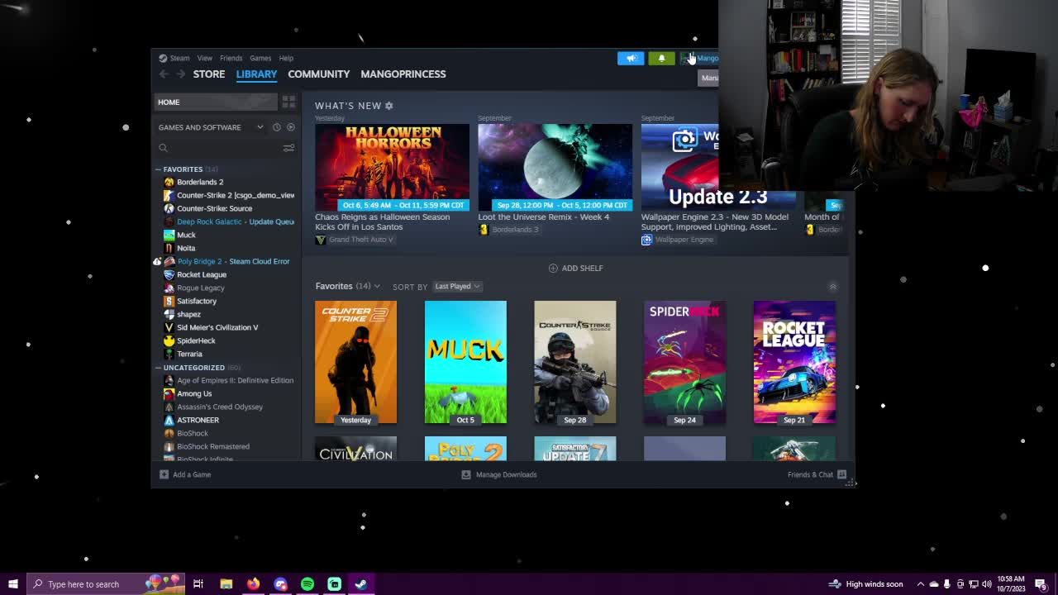Viewport: 1058px width, 595px height.
Task: Open the Friends & Chat icon
Action: click(x=841, y=474)
